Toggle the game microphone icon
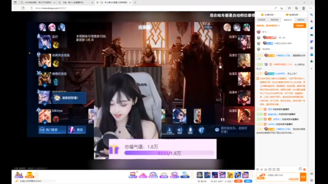Screen dimensions: 328x184 click(x=190, y=130)
